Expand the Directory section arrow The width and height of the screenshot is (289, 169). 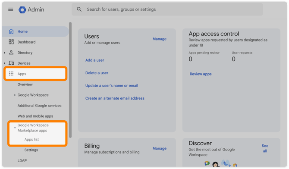(5, 53)
